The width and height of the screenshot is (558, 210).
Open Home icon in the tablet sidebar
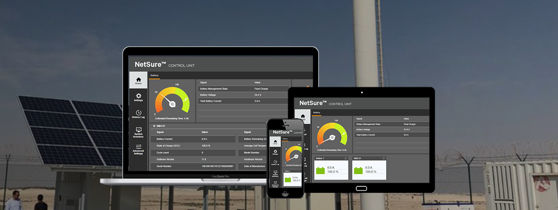tap(303, 117)
